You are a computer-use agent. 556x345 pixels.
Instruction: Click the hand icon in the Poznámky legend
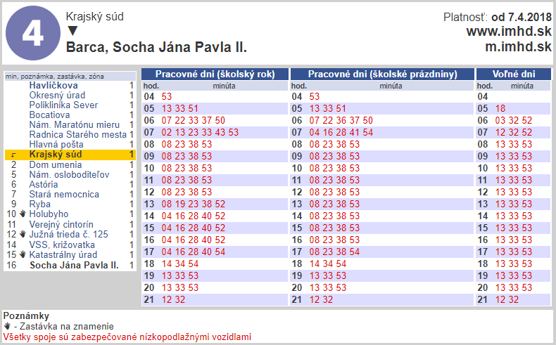pos(7,327)
